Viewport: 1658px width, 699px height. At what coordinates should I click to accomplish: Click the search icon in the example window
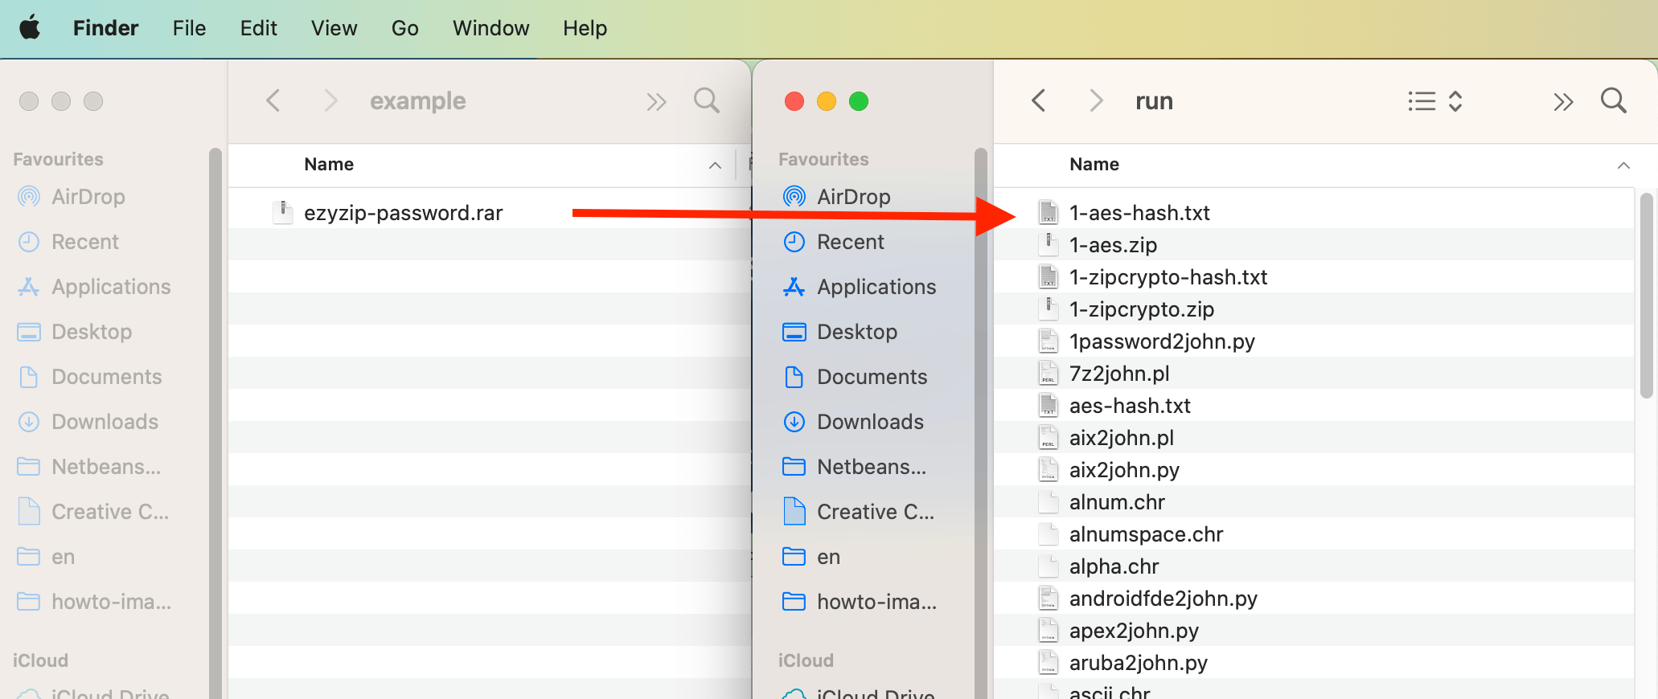706,101
